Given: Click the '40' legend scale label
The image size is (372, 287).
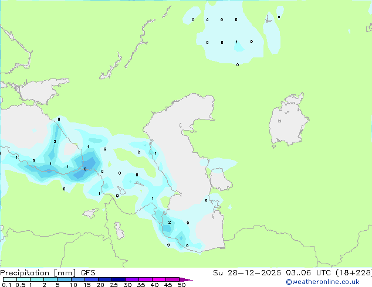Looking at the screenshot, I should click(154, 285).
